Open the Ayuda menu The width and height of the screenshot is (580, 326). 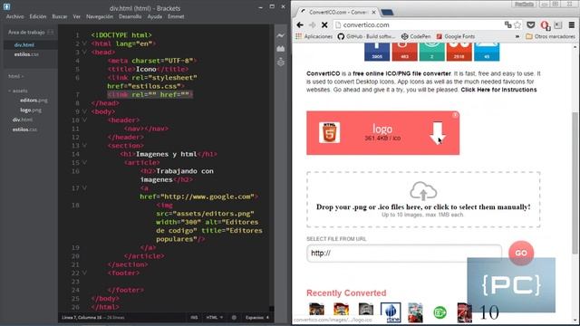[155, 16]
